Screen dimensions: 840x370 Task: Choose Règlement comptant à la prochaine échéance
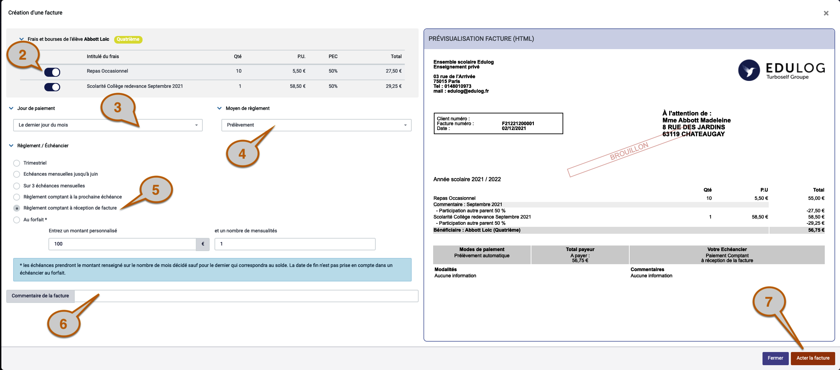click(17, 197)
